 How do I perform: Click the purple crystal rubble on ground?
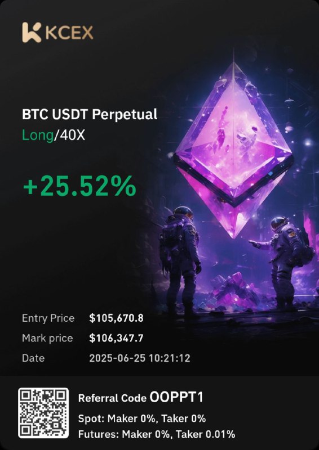pyautogui.click(x=234, y=289)
